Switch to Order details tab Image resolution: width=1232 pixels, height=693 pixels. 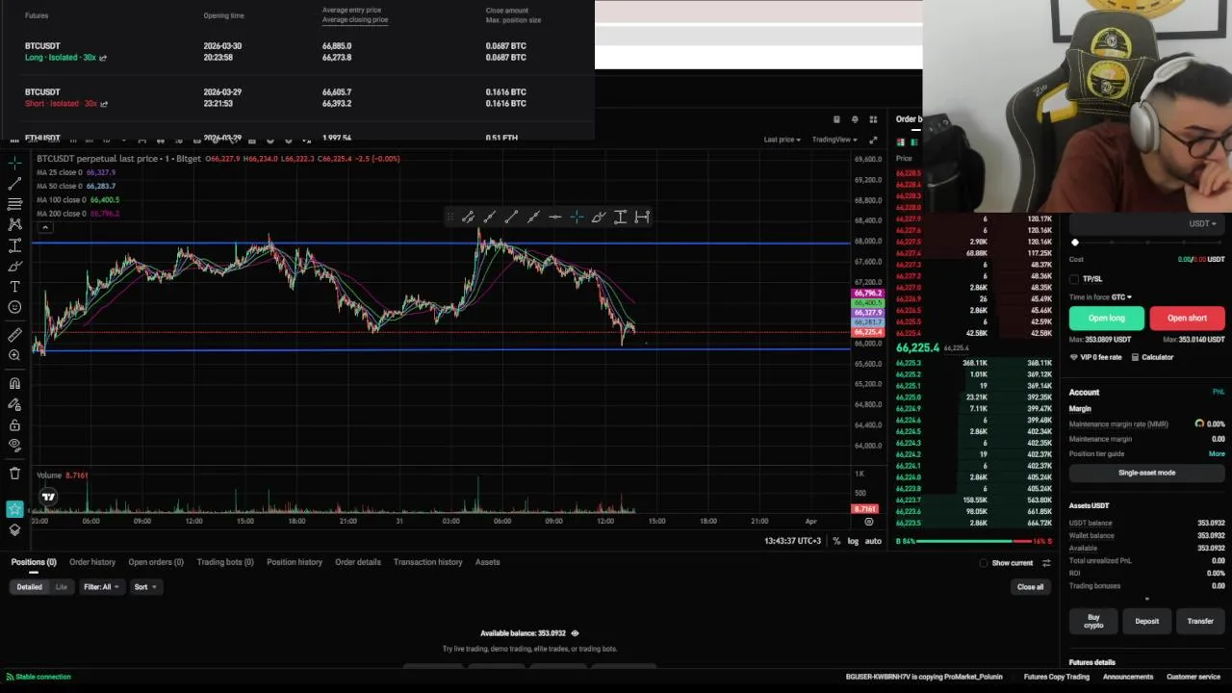358,562
